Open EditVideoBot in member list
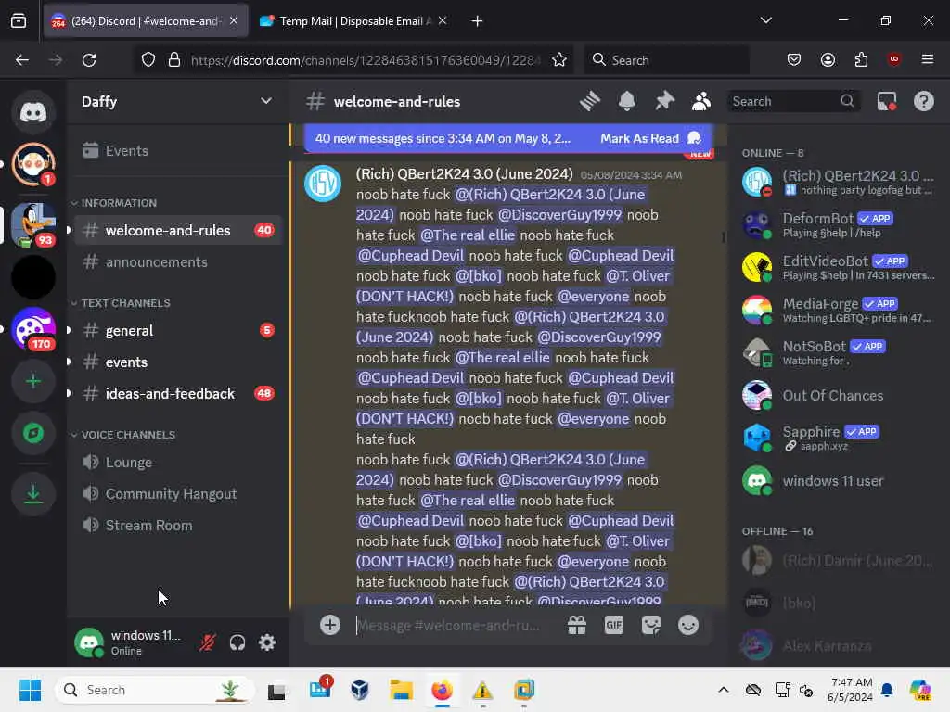The image size is (950, 712). click(x=838, y=267)
